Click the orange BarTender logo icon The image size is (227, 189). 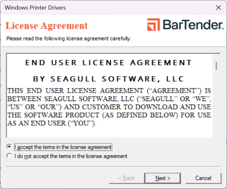pyautogui.click(x=154, y=25)
